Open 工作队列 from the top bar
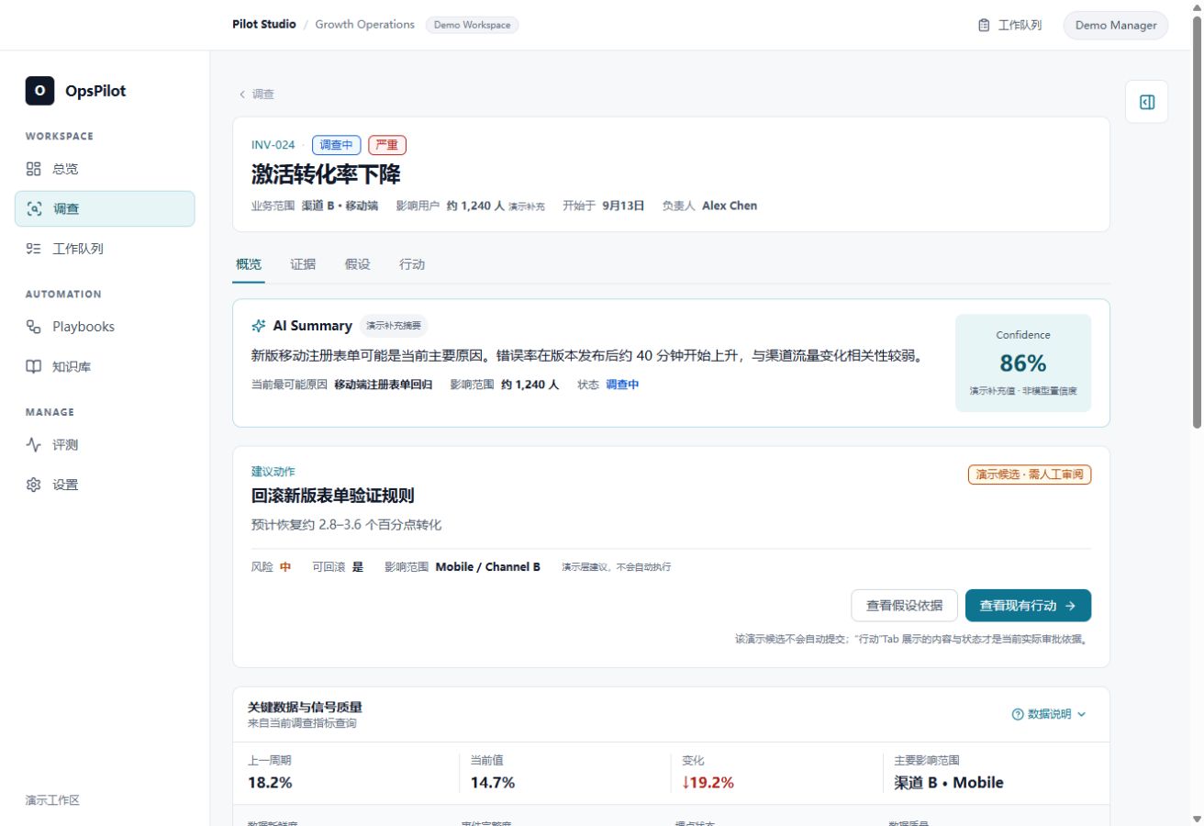Viewport: 1204px width, 826px height. click(1009, 26)
